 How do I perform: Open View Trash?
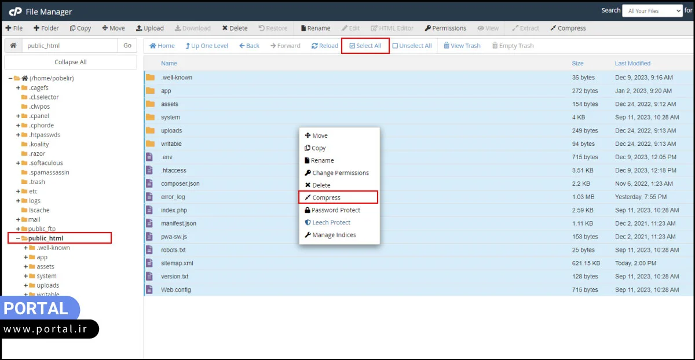(462, 46)
